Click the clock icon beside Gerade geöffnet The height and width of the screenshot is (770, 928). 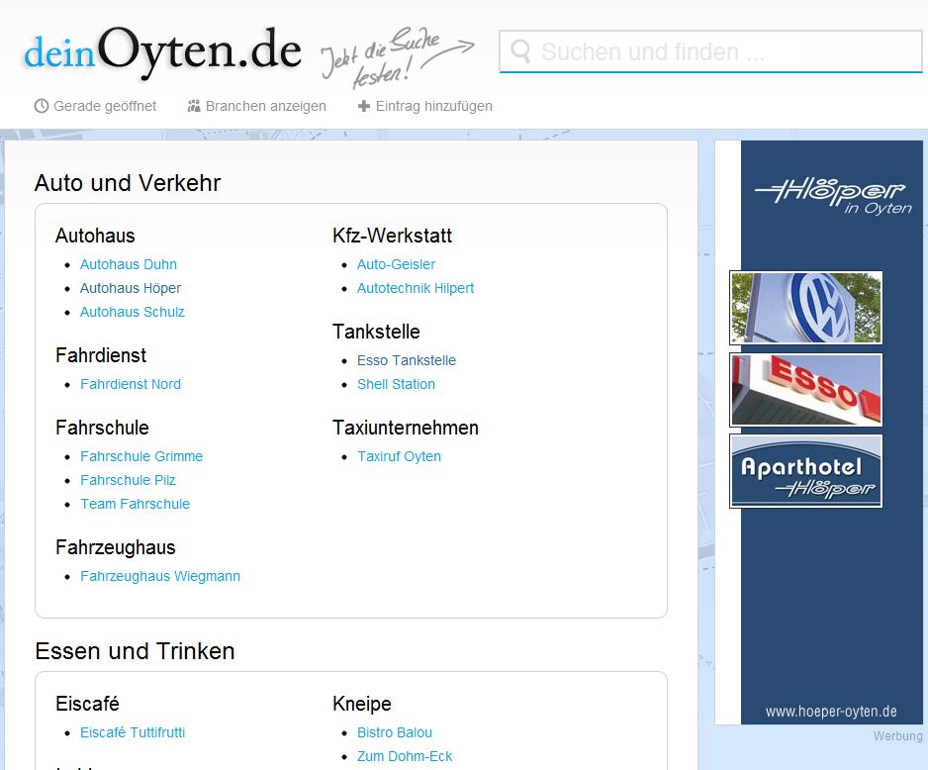click(42, 106)
